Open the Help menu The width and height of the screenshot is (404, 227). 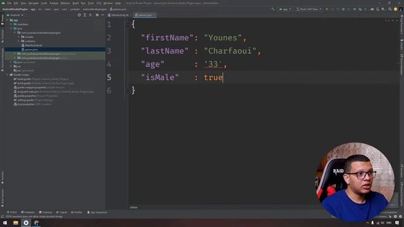pyautogui.click(x=118, y=3)
